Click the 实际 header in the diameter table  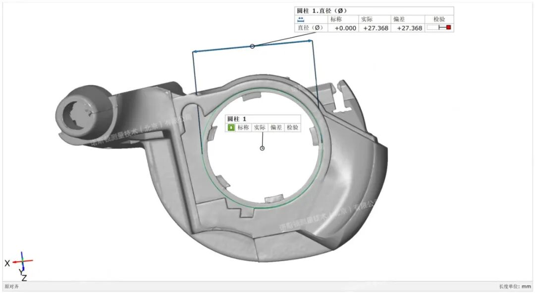pyautogui.click(x=367, y=19)
